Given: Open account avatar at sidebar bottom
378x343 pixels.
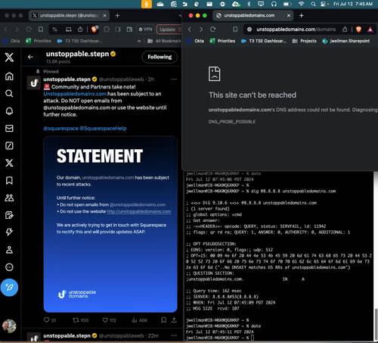Looking at the screenshot, I should (9, 326).
